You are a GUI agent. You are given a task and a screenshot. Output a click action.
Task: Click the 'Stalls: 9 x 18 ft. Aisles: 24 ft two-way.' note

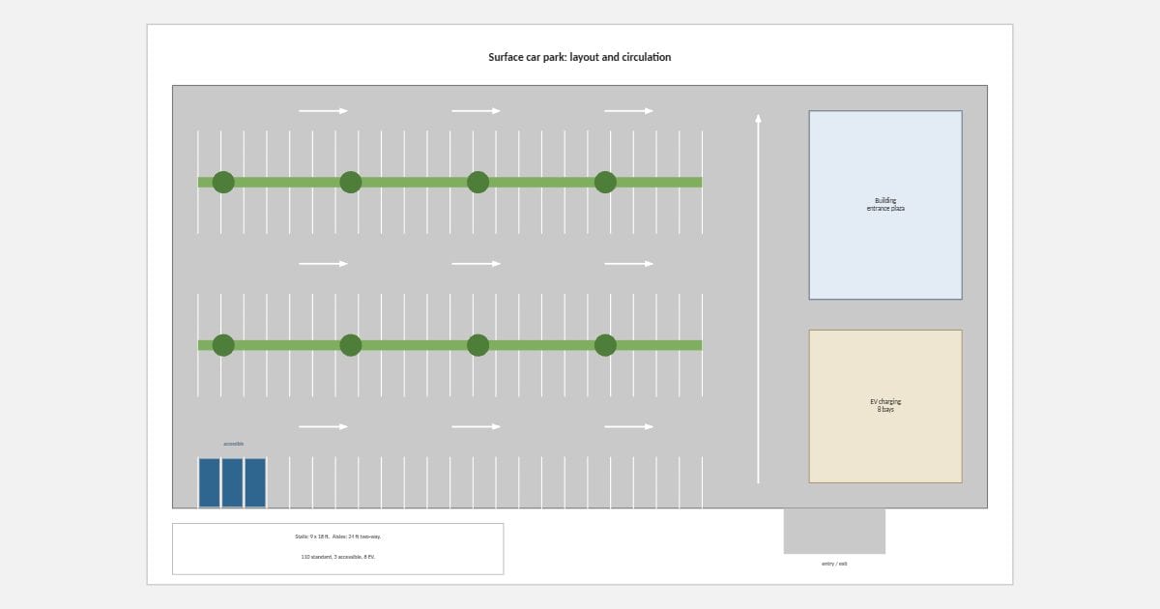click(338, 536)
